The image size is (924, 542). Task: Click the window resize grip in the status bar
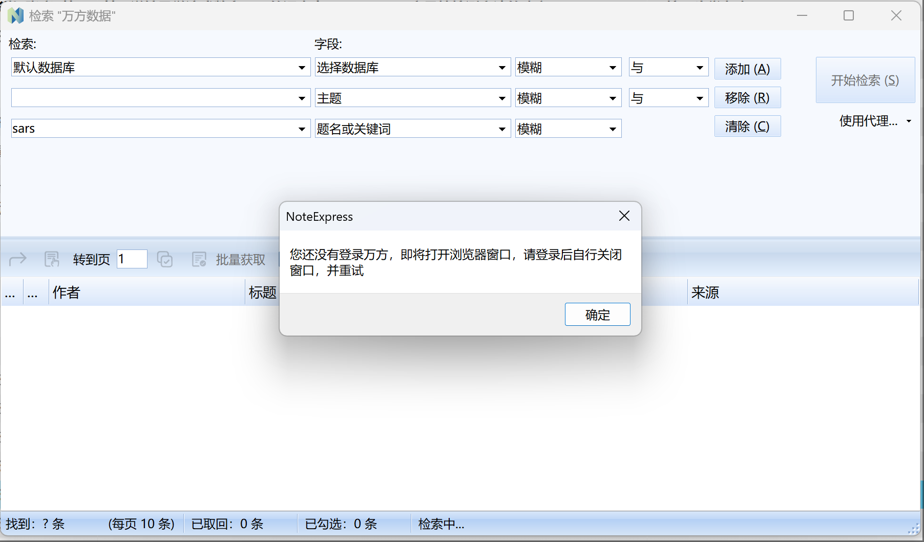click(914, 529)
